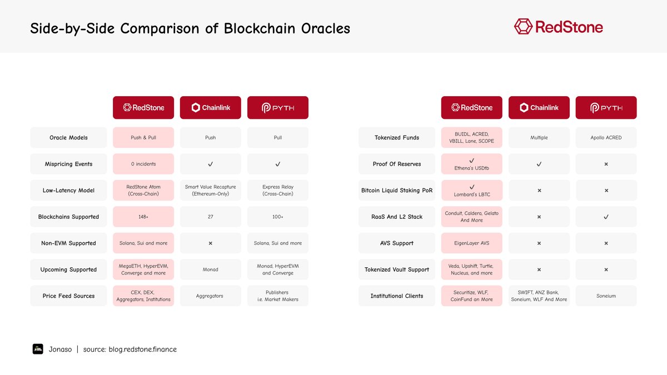
Task: Click the Side-by-Side Comparison title text
Action: pos(190,28)
